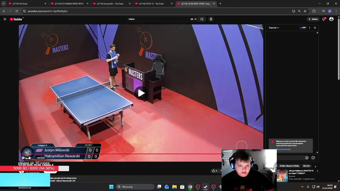The width and height of the screenshot is (340, 191).
Task: Open the Chrome tab search dropdown arrow
Action: coord(3,3)
